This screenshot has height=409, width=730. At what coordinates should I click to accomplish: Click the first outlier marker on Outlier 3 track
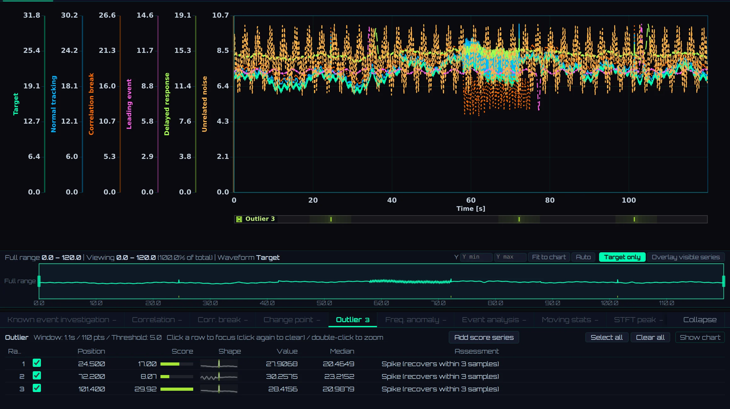pyautogui.click(x=331, y=219)
